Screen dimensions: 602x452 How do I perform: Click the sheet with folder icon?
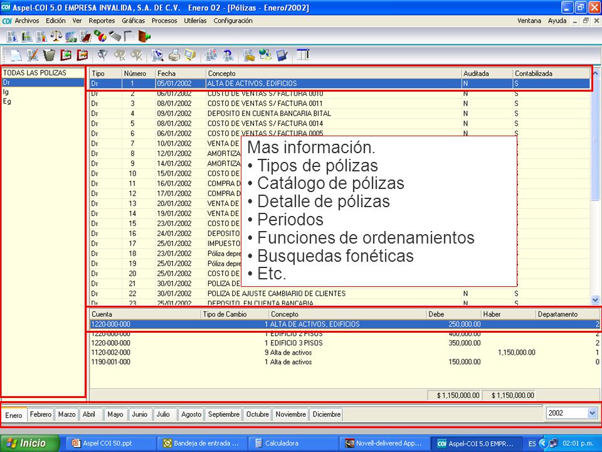click(x=249, y=55)
